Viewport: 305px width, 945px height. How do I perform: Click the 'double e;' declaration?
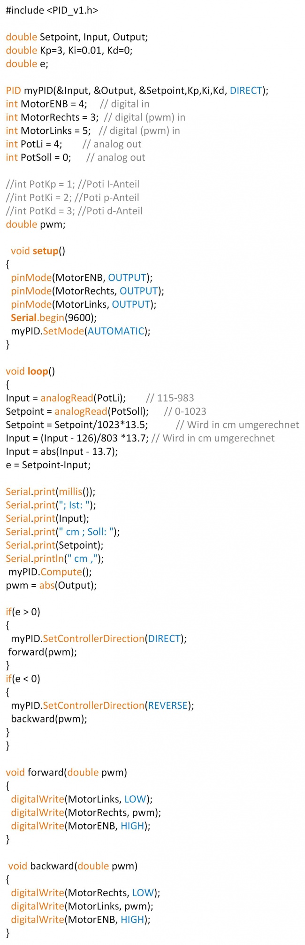27,64
